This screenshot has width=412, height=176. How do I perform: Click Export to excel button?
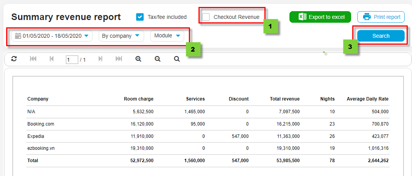(320, 17)
